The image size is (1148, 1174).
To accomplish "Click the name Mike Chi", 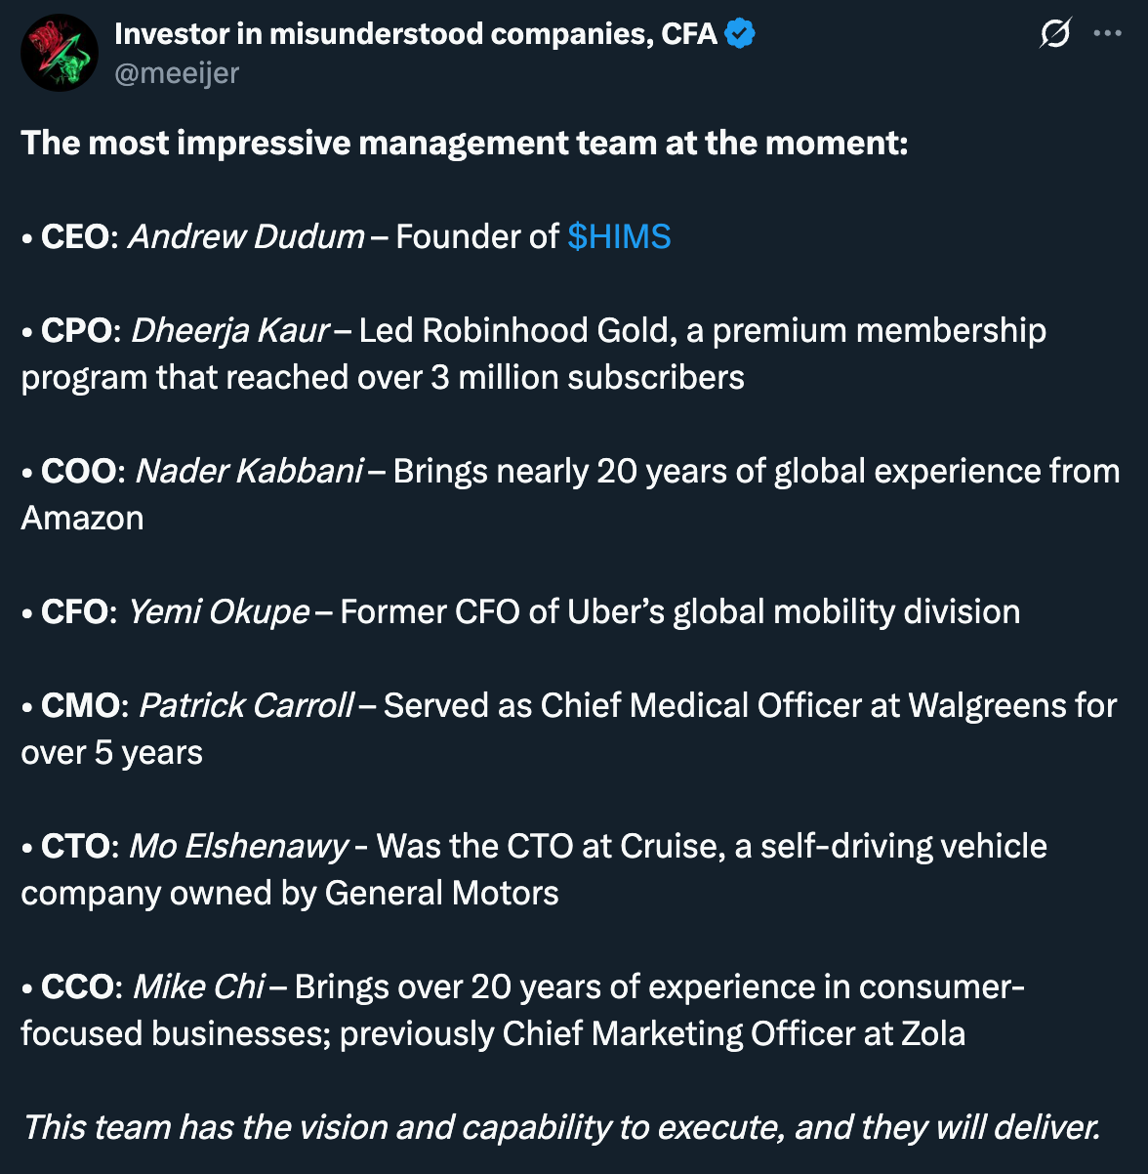I will pos(199,986).
